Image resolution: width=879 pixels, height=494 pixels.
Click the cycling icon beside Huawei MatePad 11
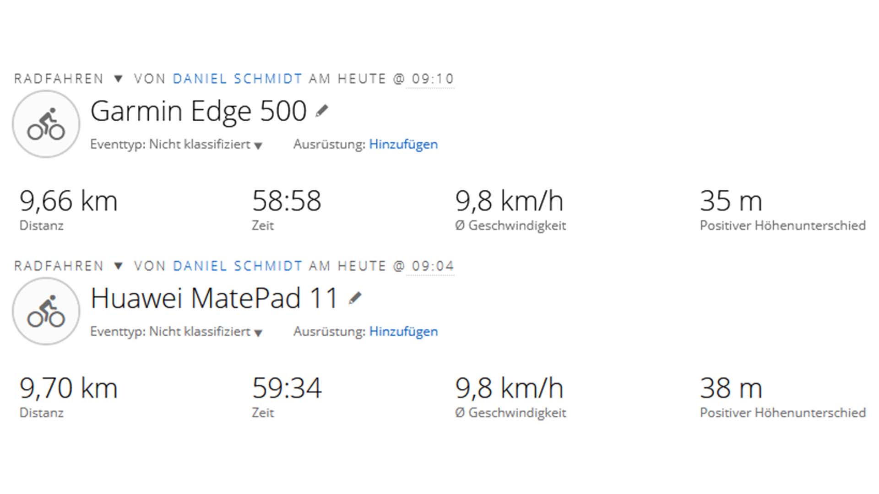click(46, 311)
